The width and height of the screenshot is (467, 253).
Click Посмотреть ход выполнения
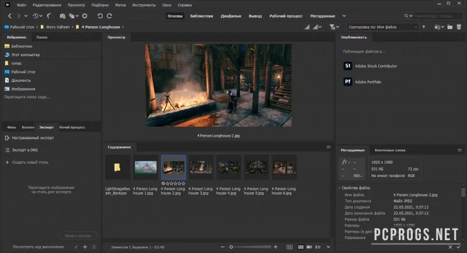coord(38,247)
